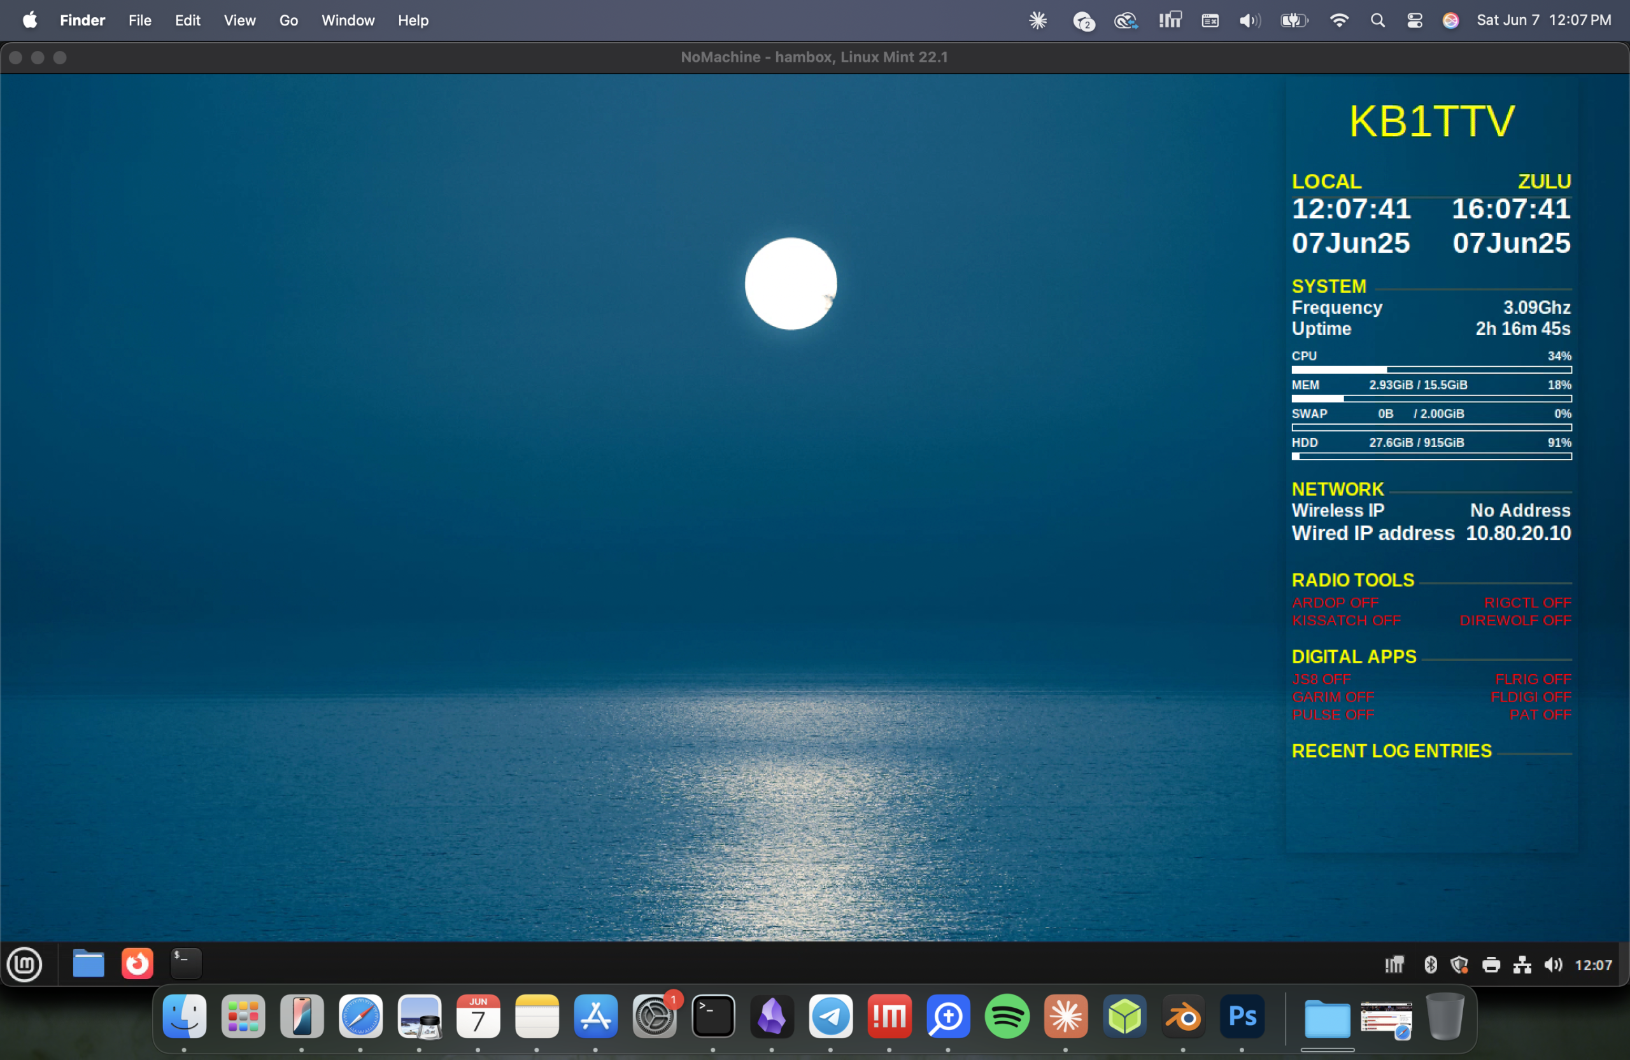Click the HDD usage bar

coord(1432,456)
